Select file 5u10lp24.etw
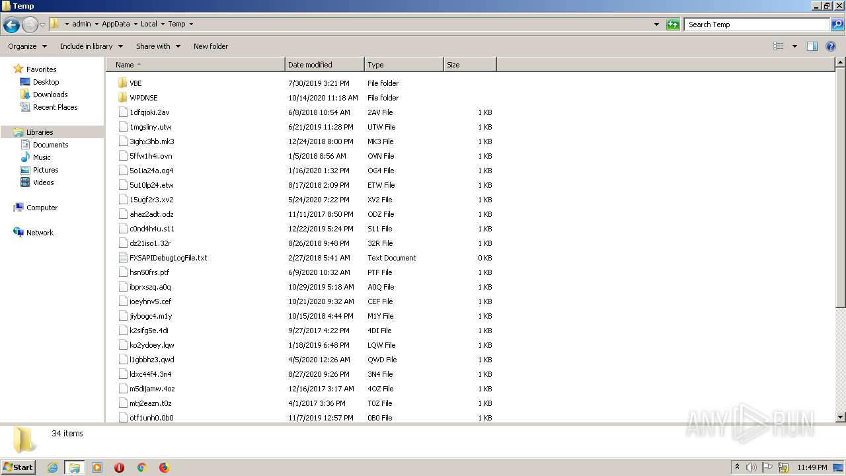 [151, 185]
